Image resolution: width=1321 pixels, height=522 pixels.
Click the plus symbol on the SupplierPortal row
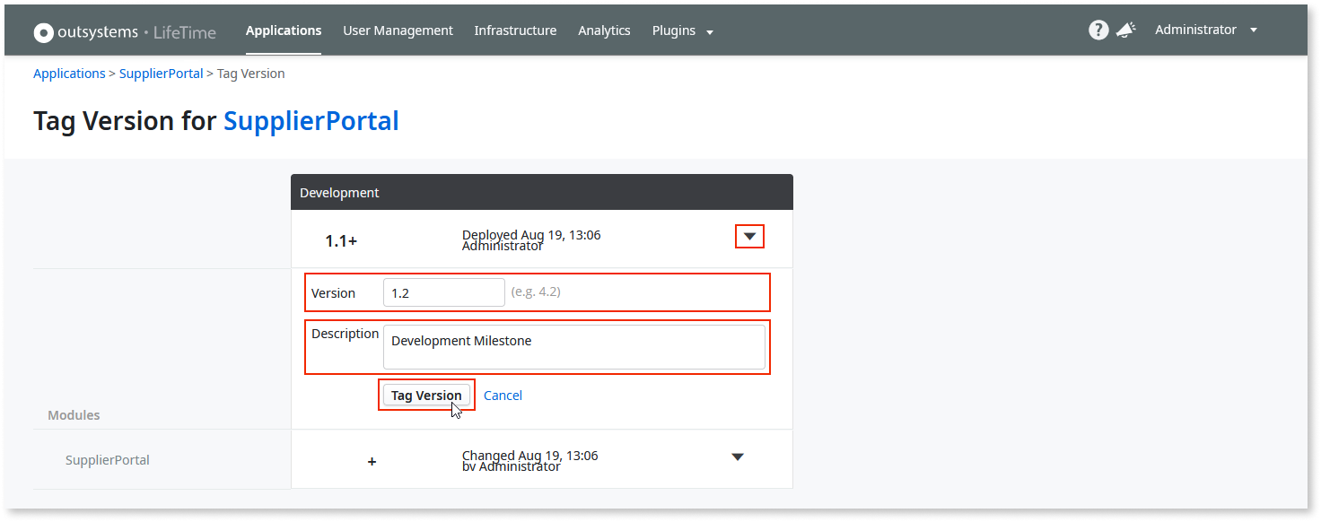(372, 461)
